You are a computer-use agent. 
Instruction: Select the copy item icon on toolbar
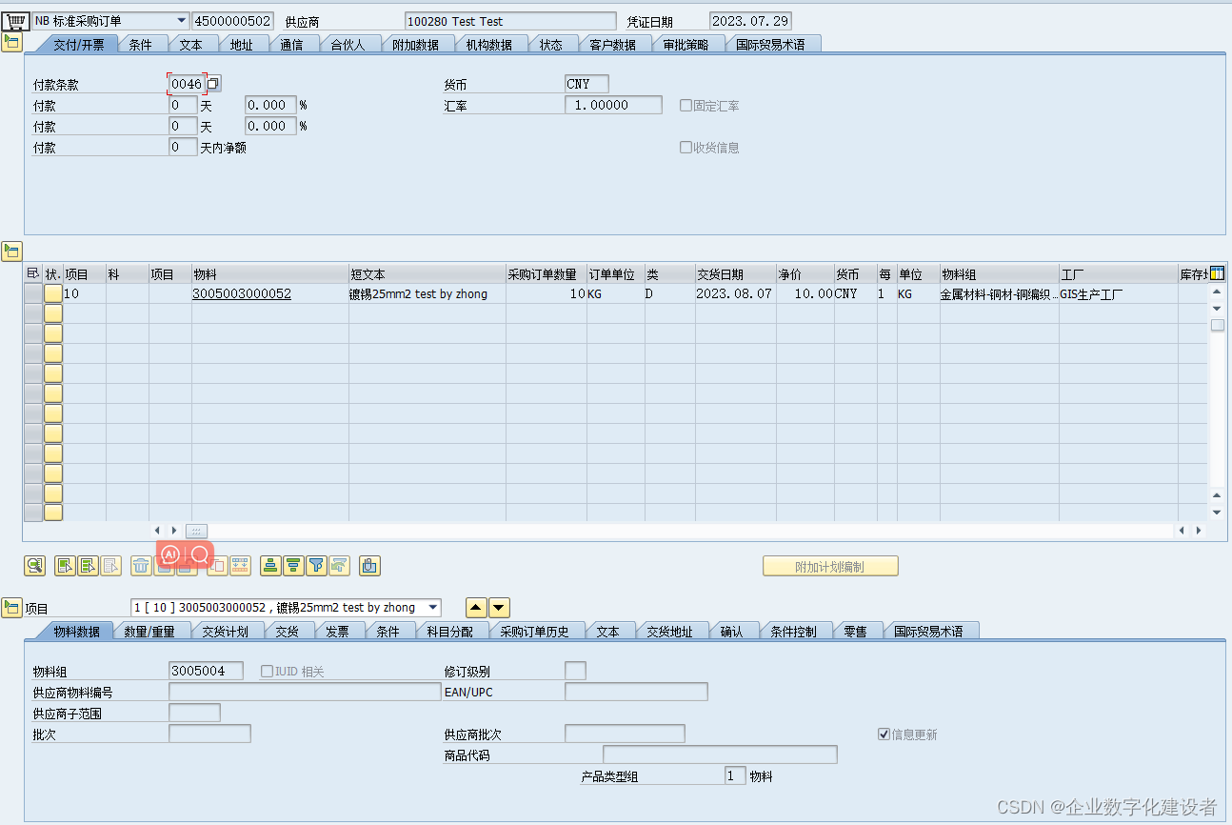pos(65,565)
